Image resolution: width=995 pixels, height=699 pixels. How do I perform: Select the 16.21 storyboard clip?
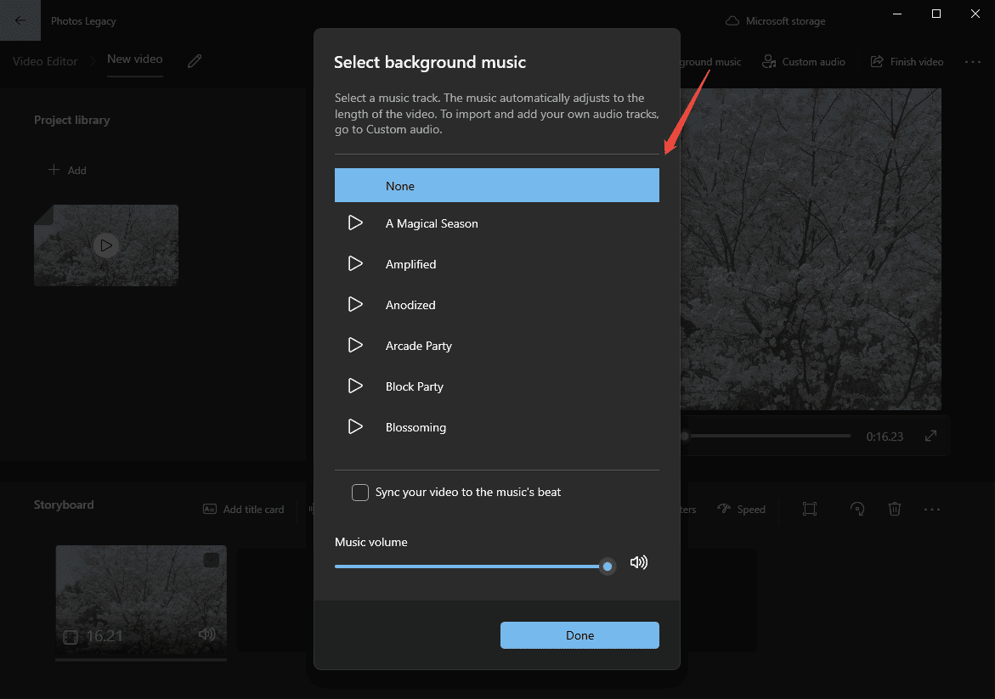pos(141,600)
